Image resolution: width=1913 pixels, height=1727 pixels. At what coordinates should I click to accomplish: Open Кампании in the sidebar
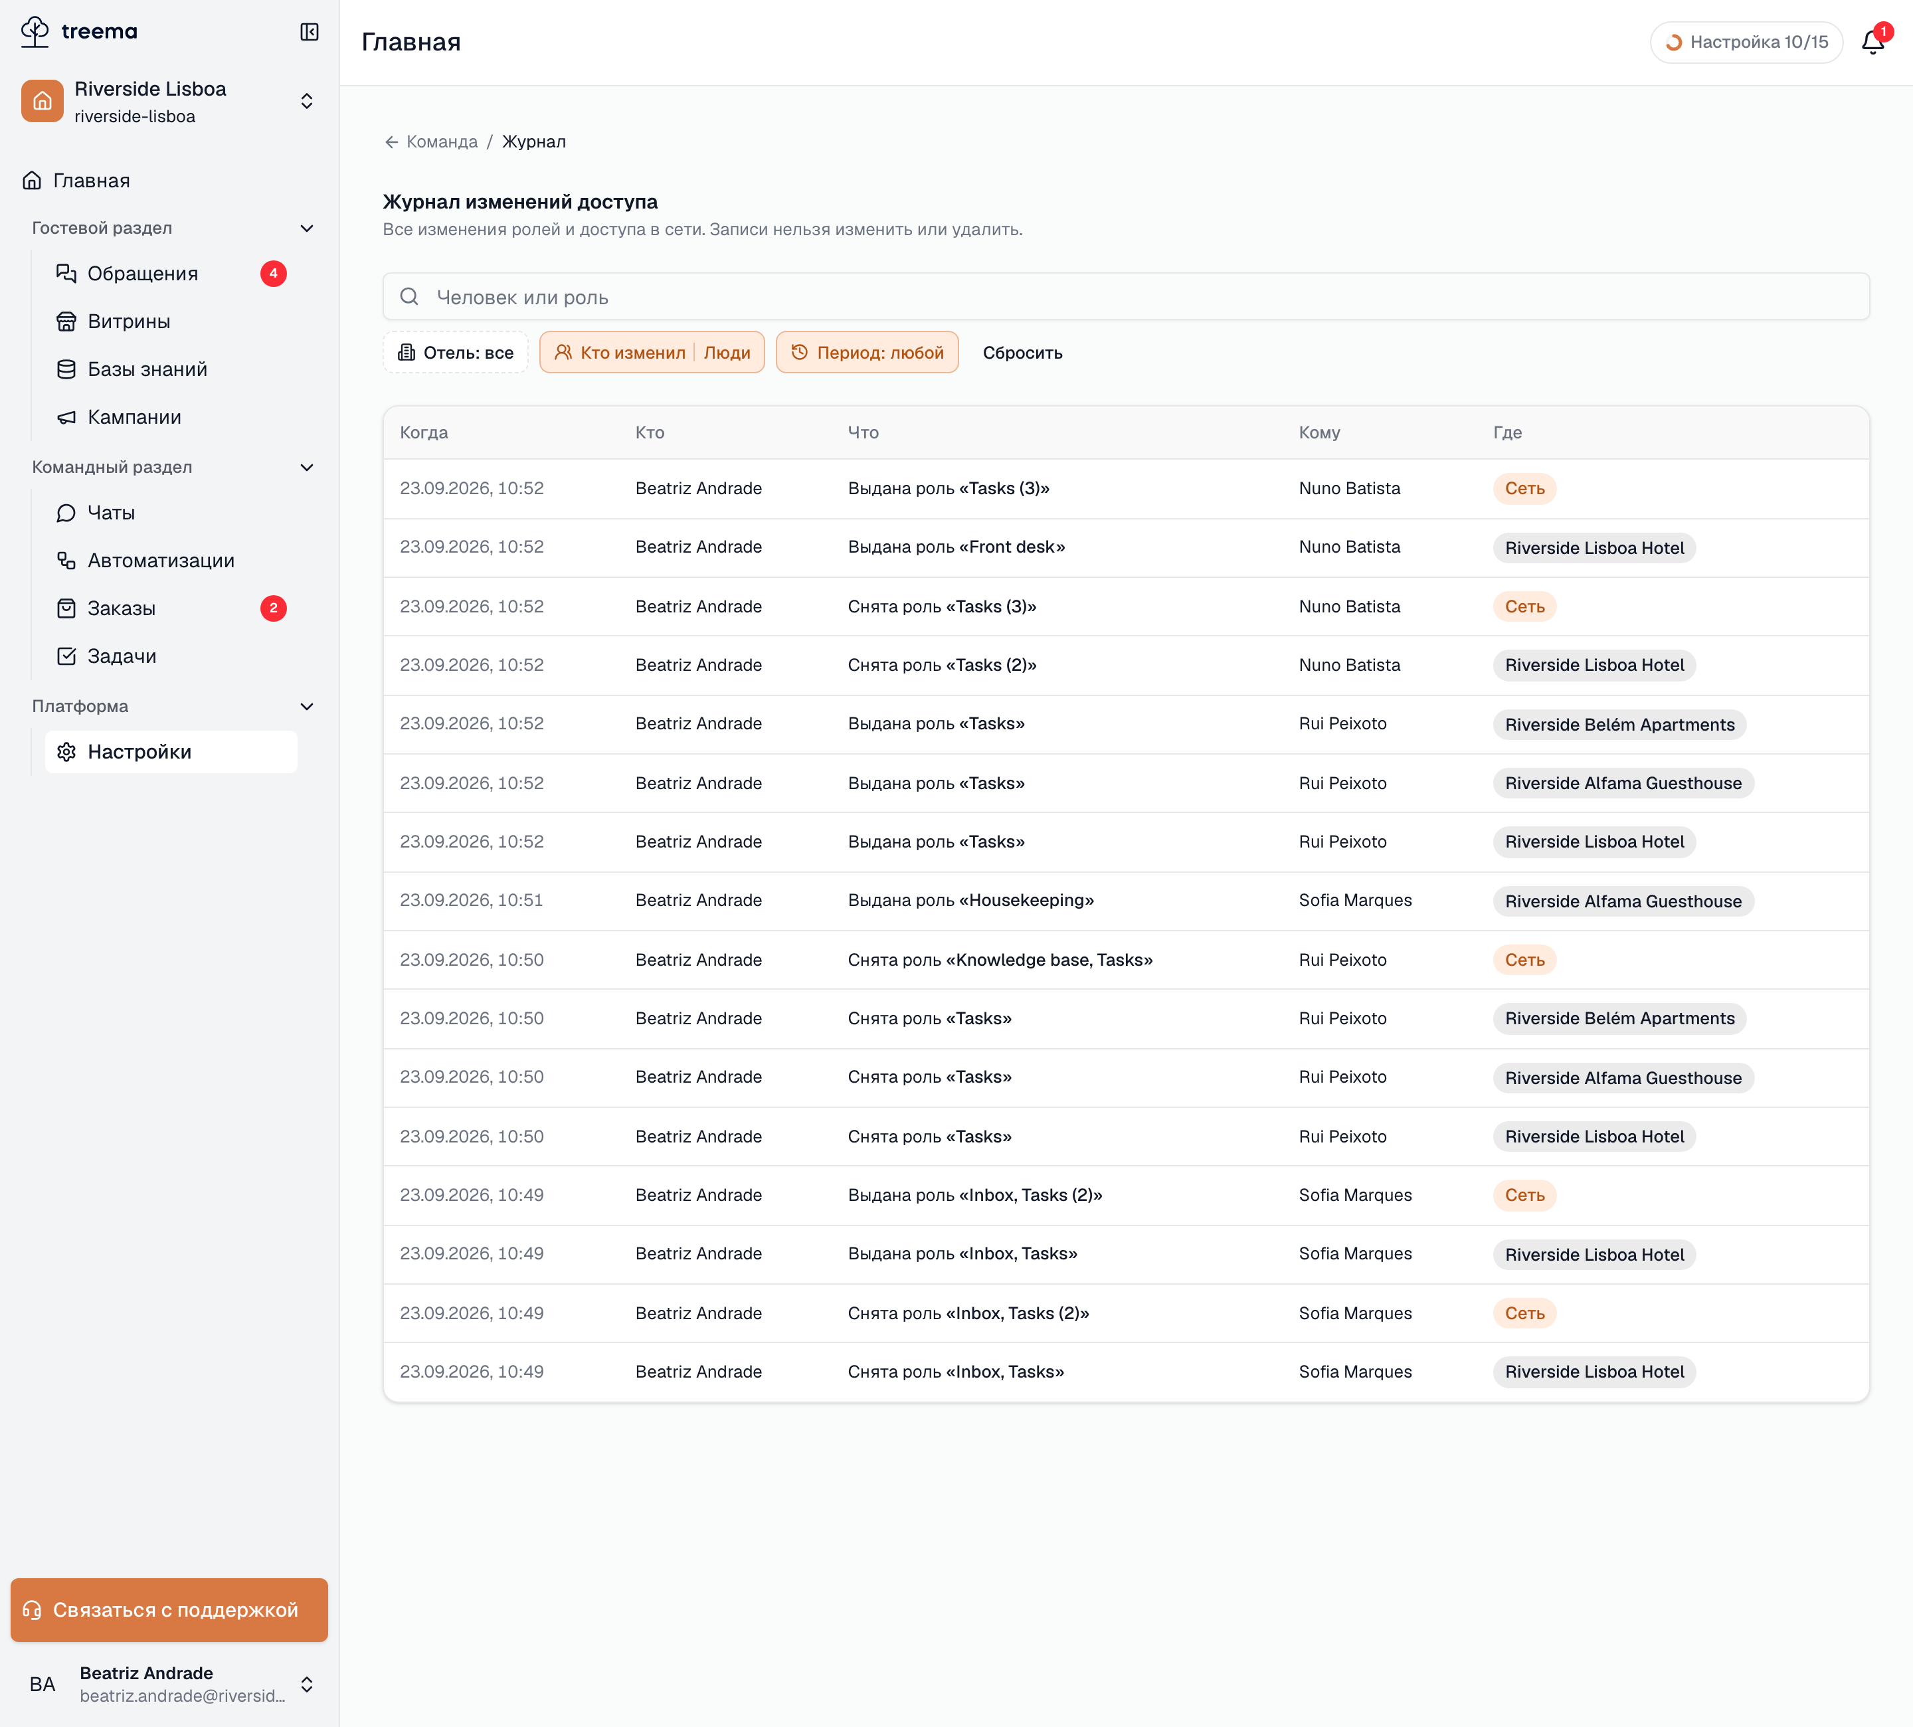(x=171, y=418)
